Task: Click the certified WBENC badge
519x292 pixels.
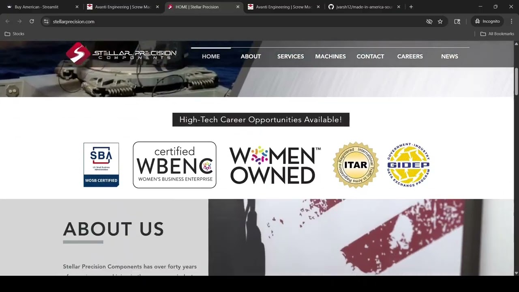Action: coord(174,165)
